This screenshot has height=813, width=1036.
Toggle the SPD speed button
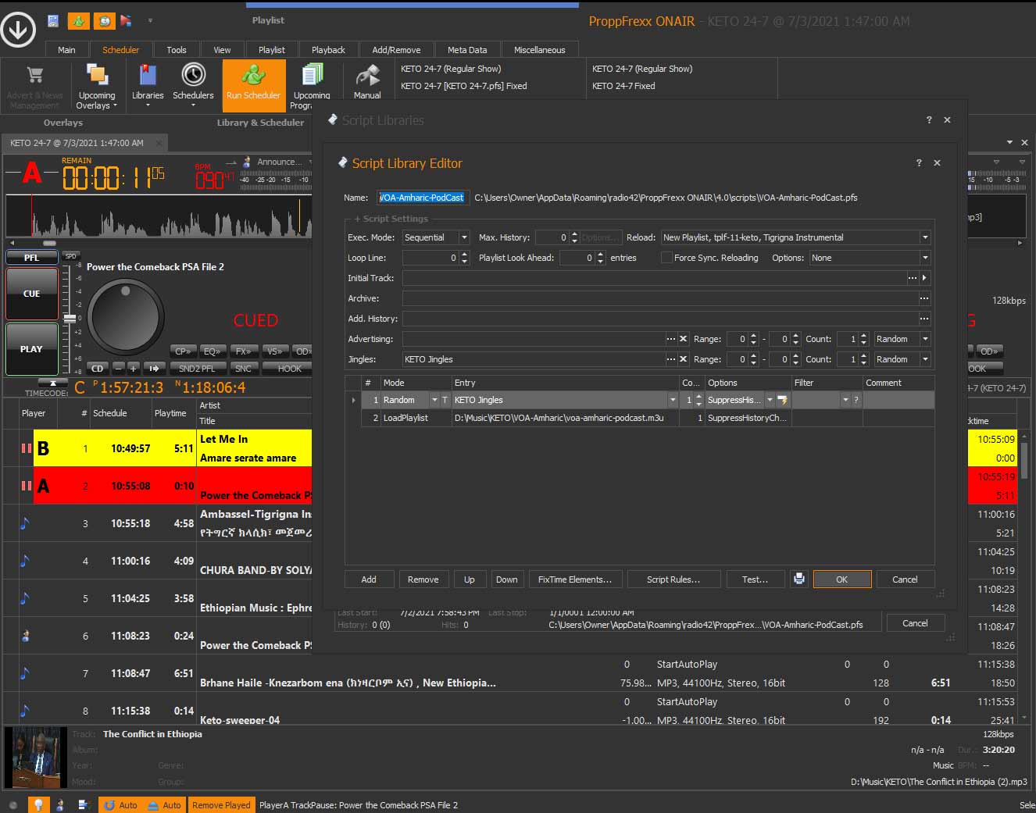[x=70, y=256]
